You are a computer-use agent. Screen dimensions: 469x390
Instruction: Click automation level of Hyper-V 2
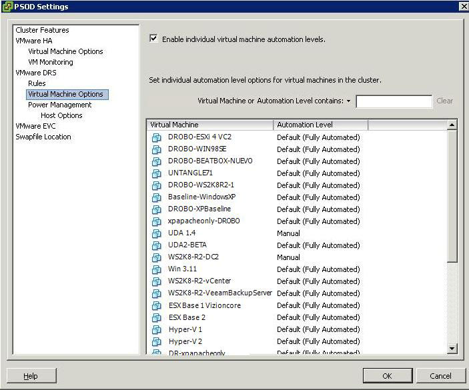[318, 341]
